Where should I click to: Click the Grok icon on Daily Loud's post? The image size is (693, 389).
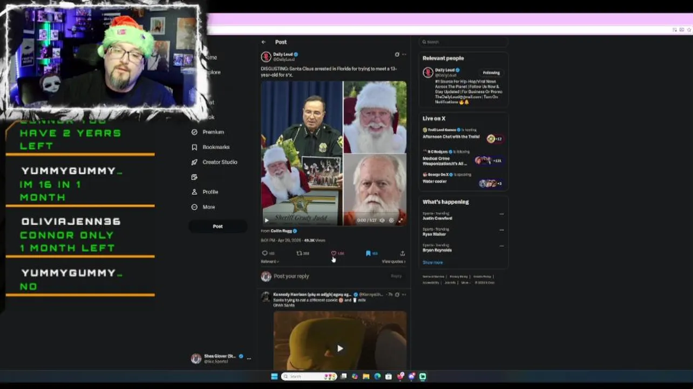click(x=397, y=55)
